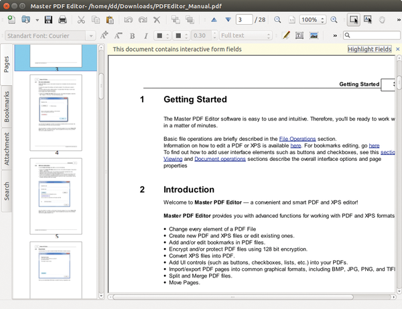The image size is (402, 309).
Task: Click the New document icon
Action: click(11, 19)
